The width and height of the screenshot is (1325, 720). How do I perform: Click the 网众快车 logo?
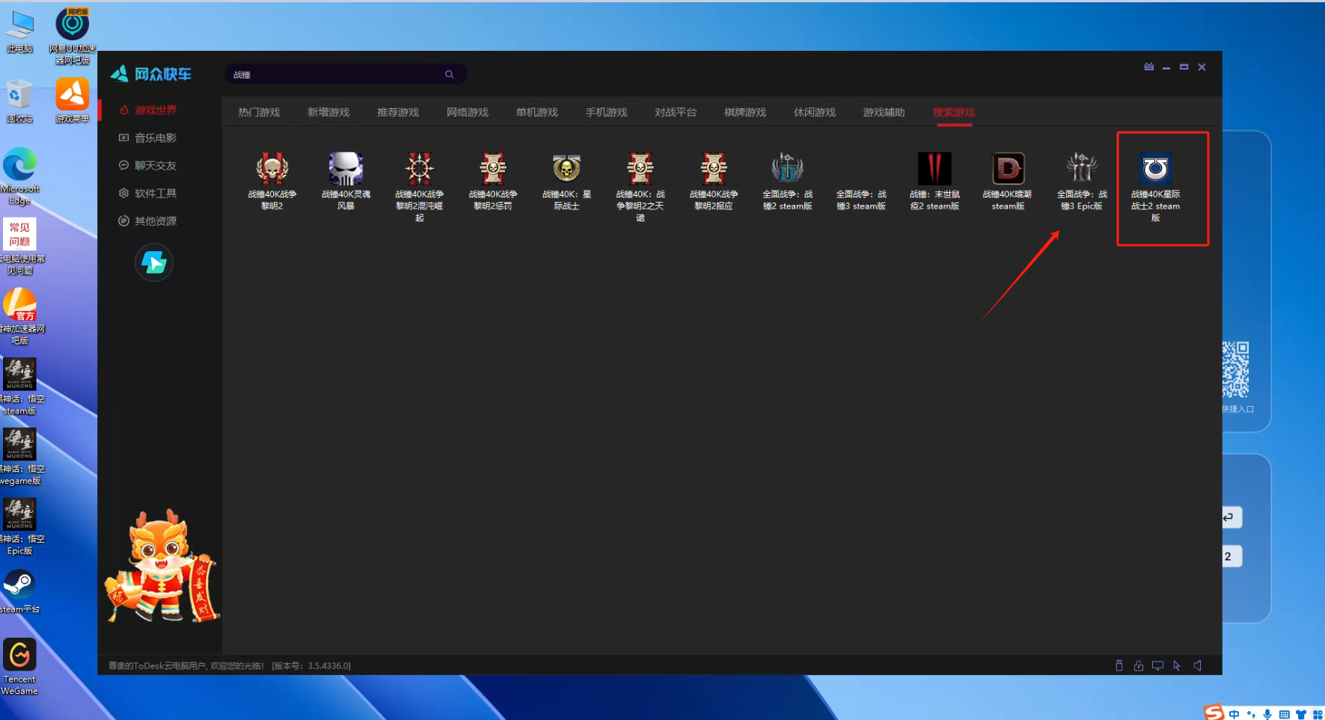(151, 73)
